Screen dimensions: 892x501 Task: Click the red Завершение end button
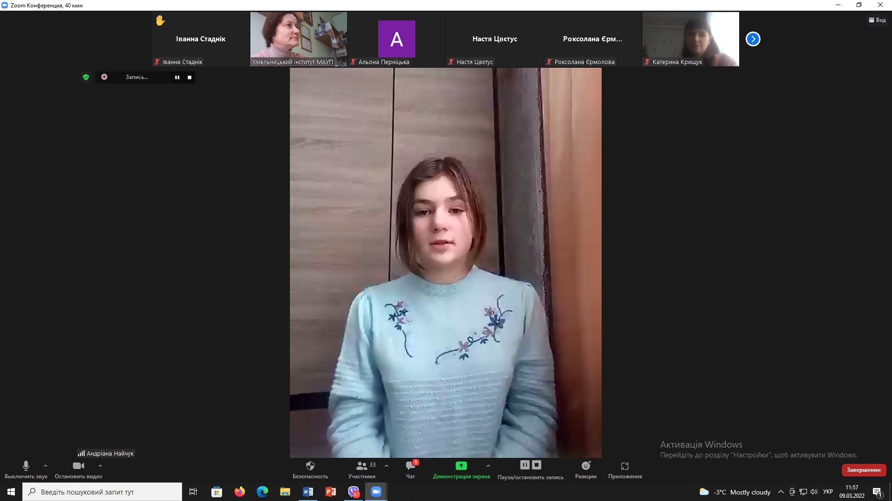863,470
